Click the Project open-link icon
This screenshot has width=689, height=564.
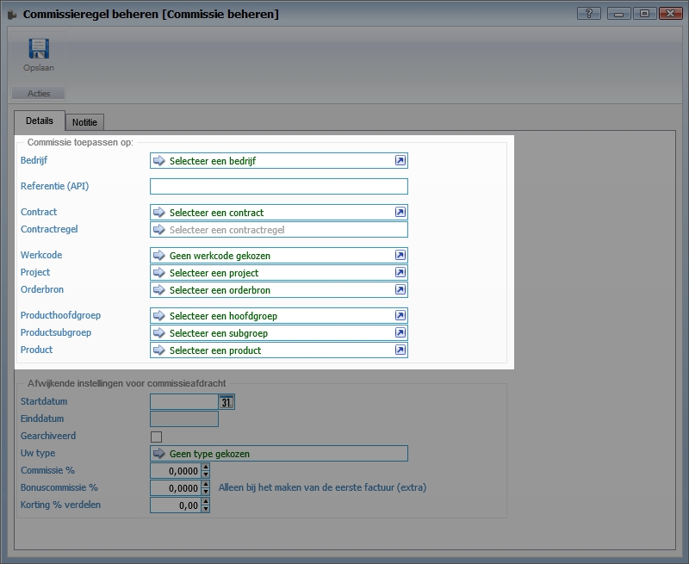click(x=400, y=273)
